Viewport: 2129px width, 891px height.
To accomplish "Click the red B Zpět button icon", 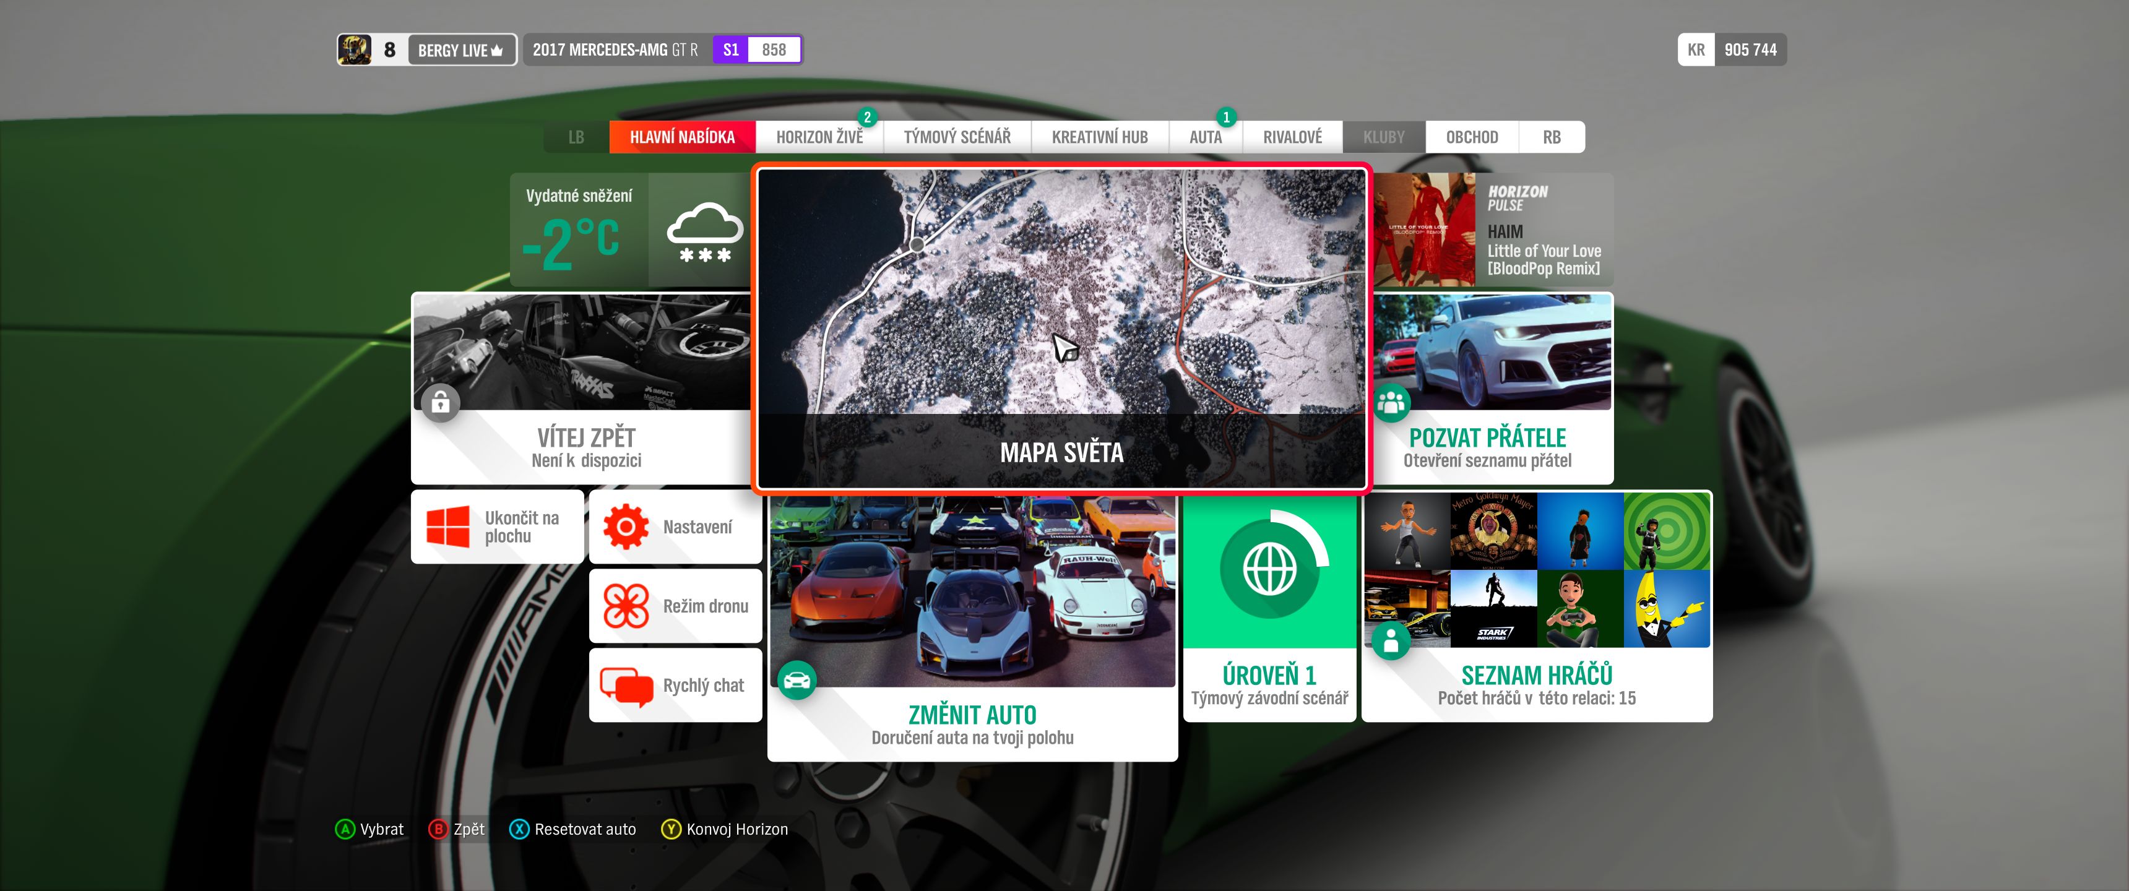I will pyautogui.click(x=438, y=829).
